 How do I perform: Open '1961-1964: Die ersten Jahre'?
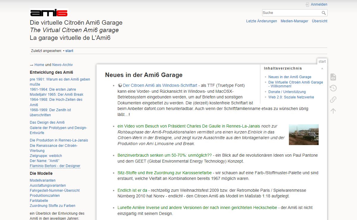pos(53,89)
